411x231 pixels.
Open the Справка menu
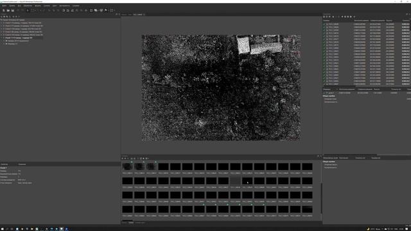76,6
